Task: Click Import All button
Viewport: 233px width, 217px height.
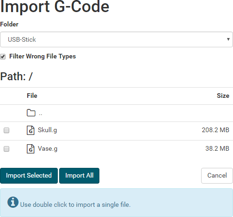Action: coord(79,176)
